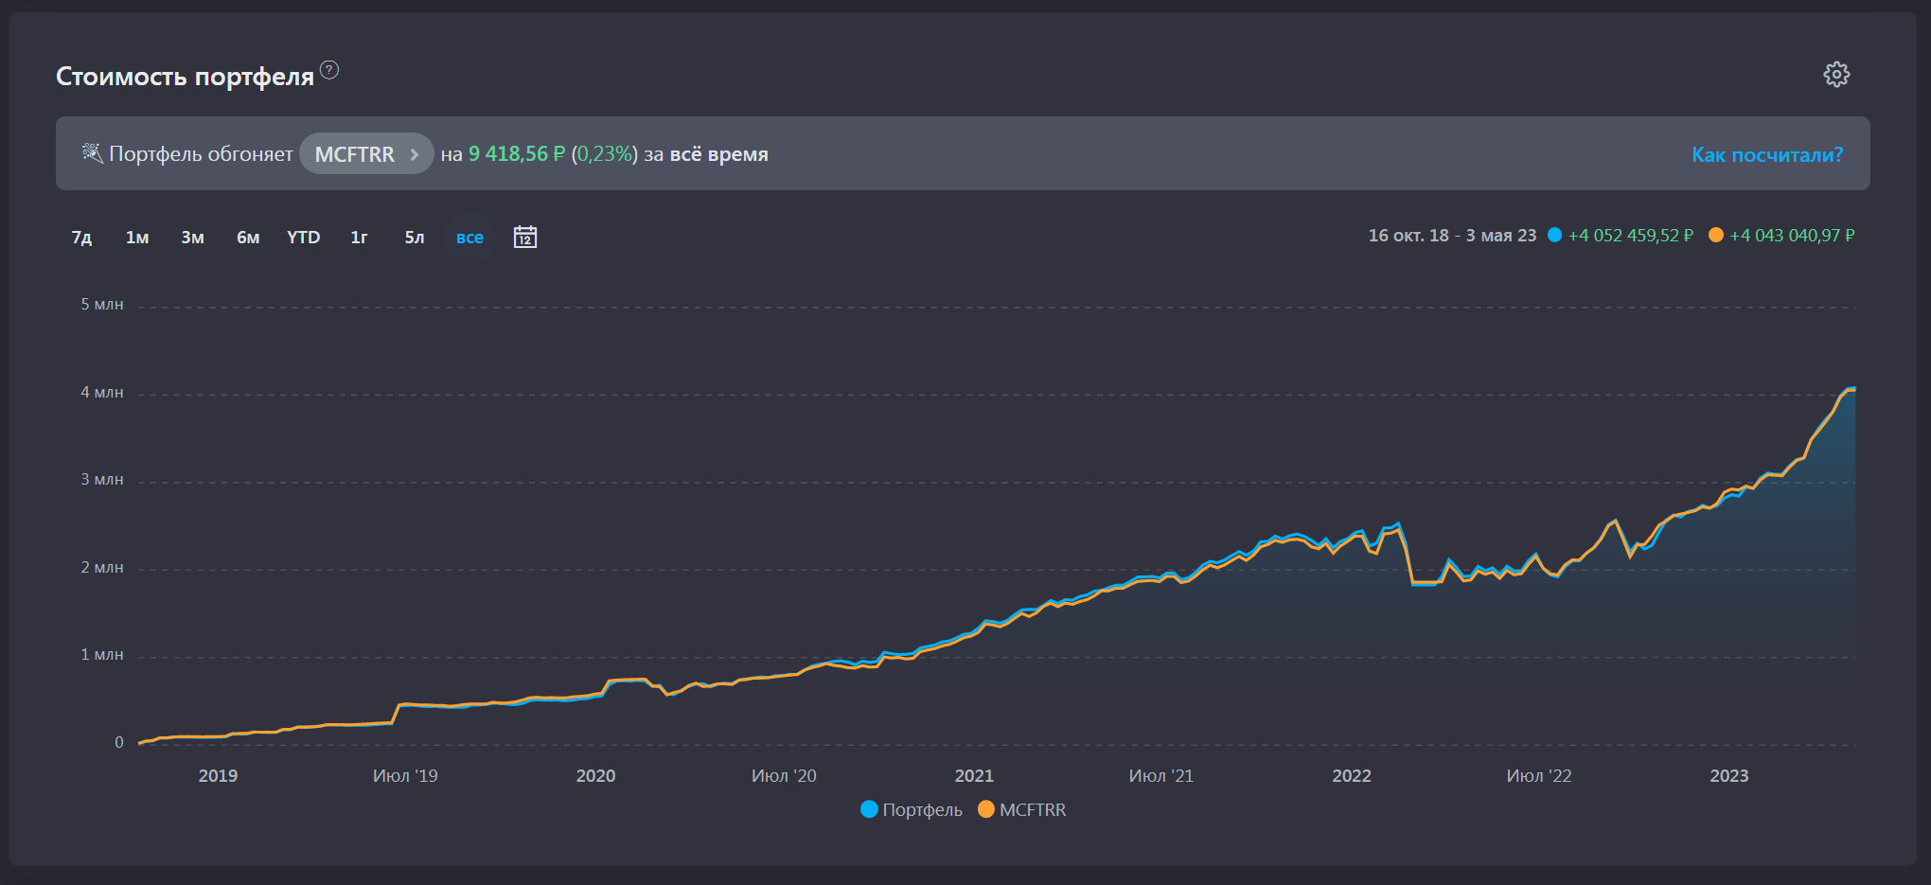Click the 4 млн axis label
Screen dimensions: 1931x885
tap(102, 392)
